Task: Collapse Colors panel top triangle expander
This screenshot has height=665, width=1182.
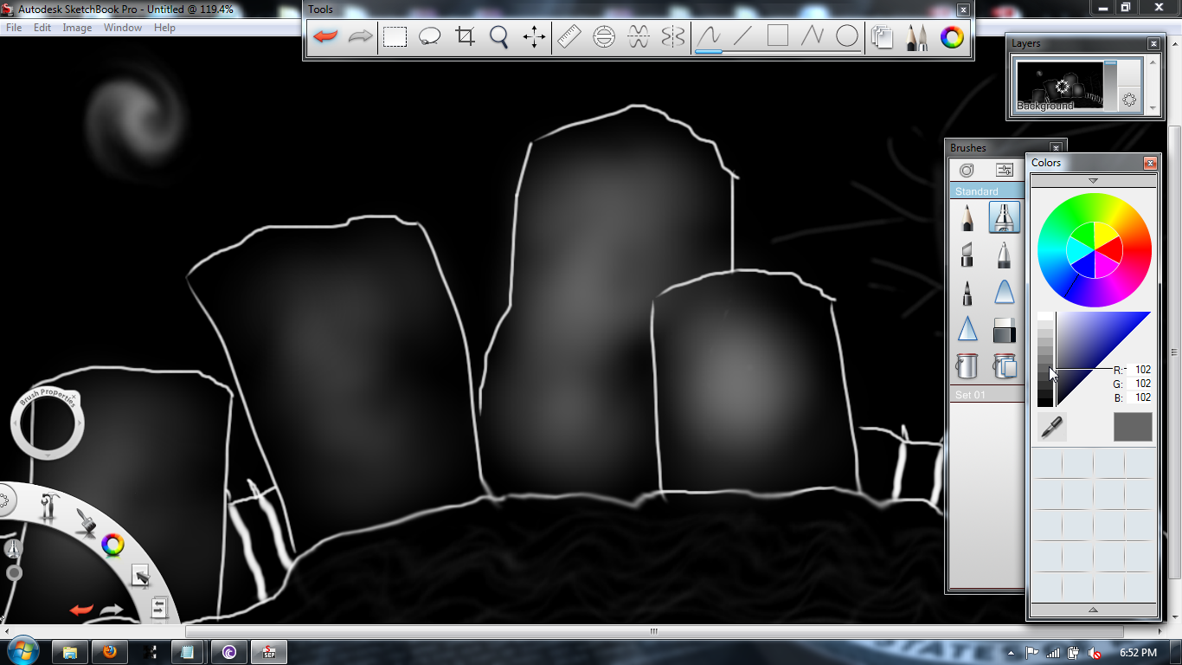Action: (1093, 181)
